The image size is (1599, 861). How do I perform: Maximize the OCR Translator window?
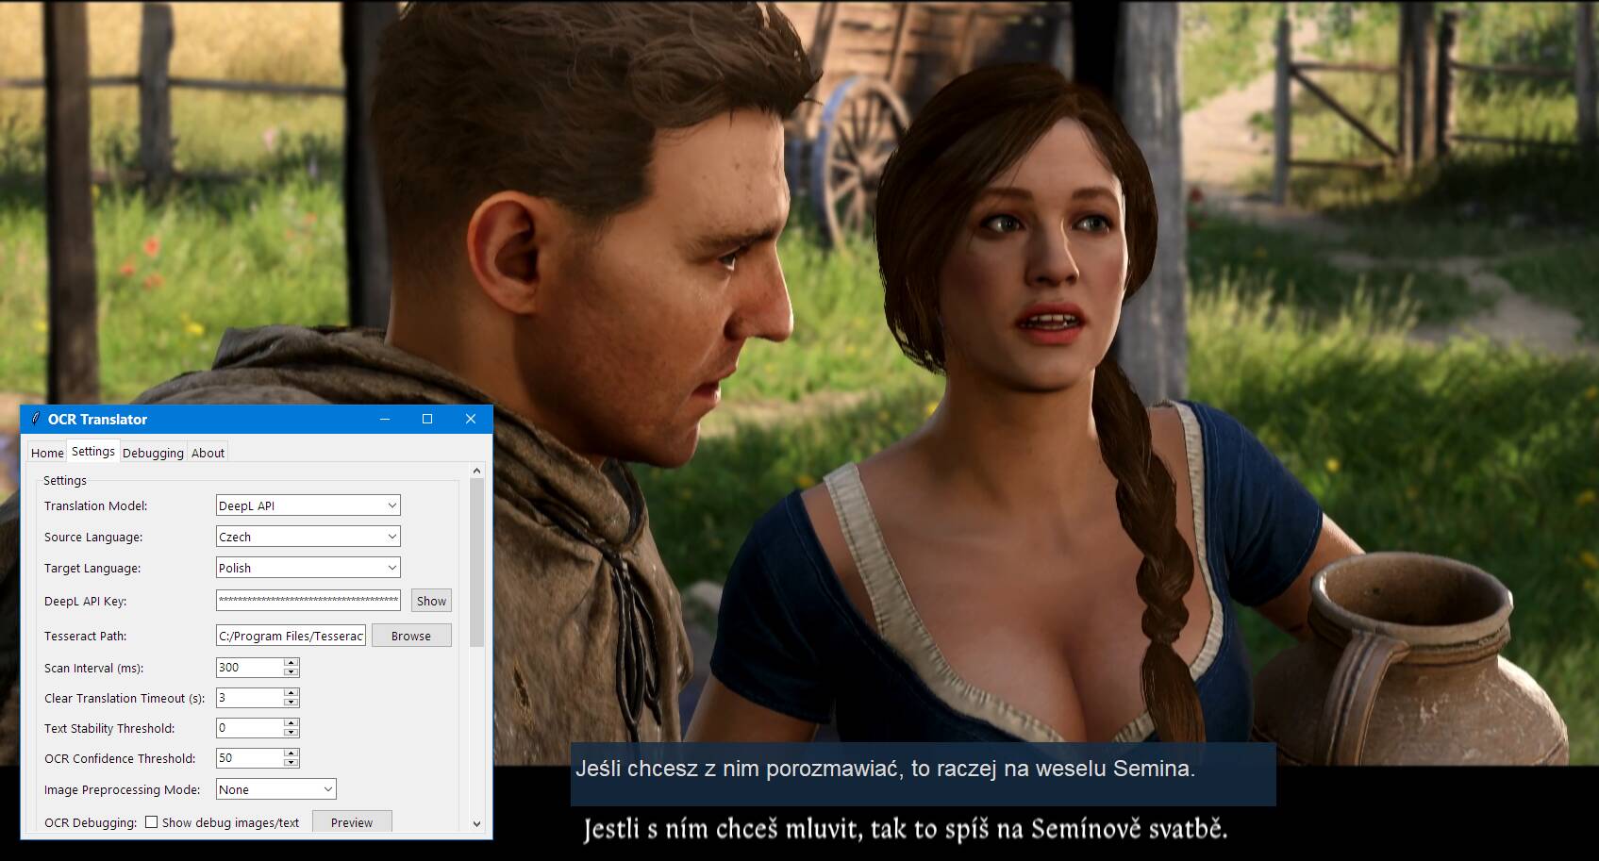tap(427, 419)
